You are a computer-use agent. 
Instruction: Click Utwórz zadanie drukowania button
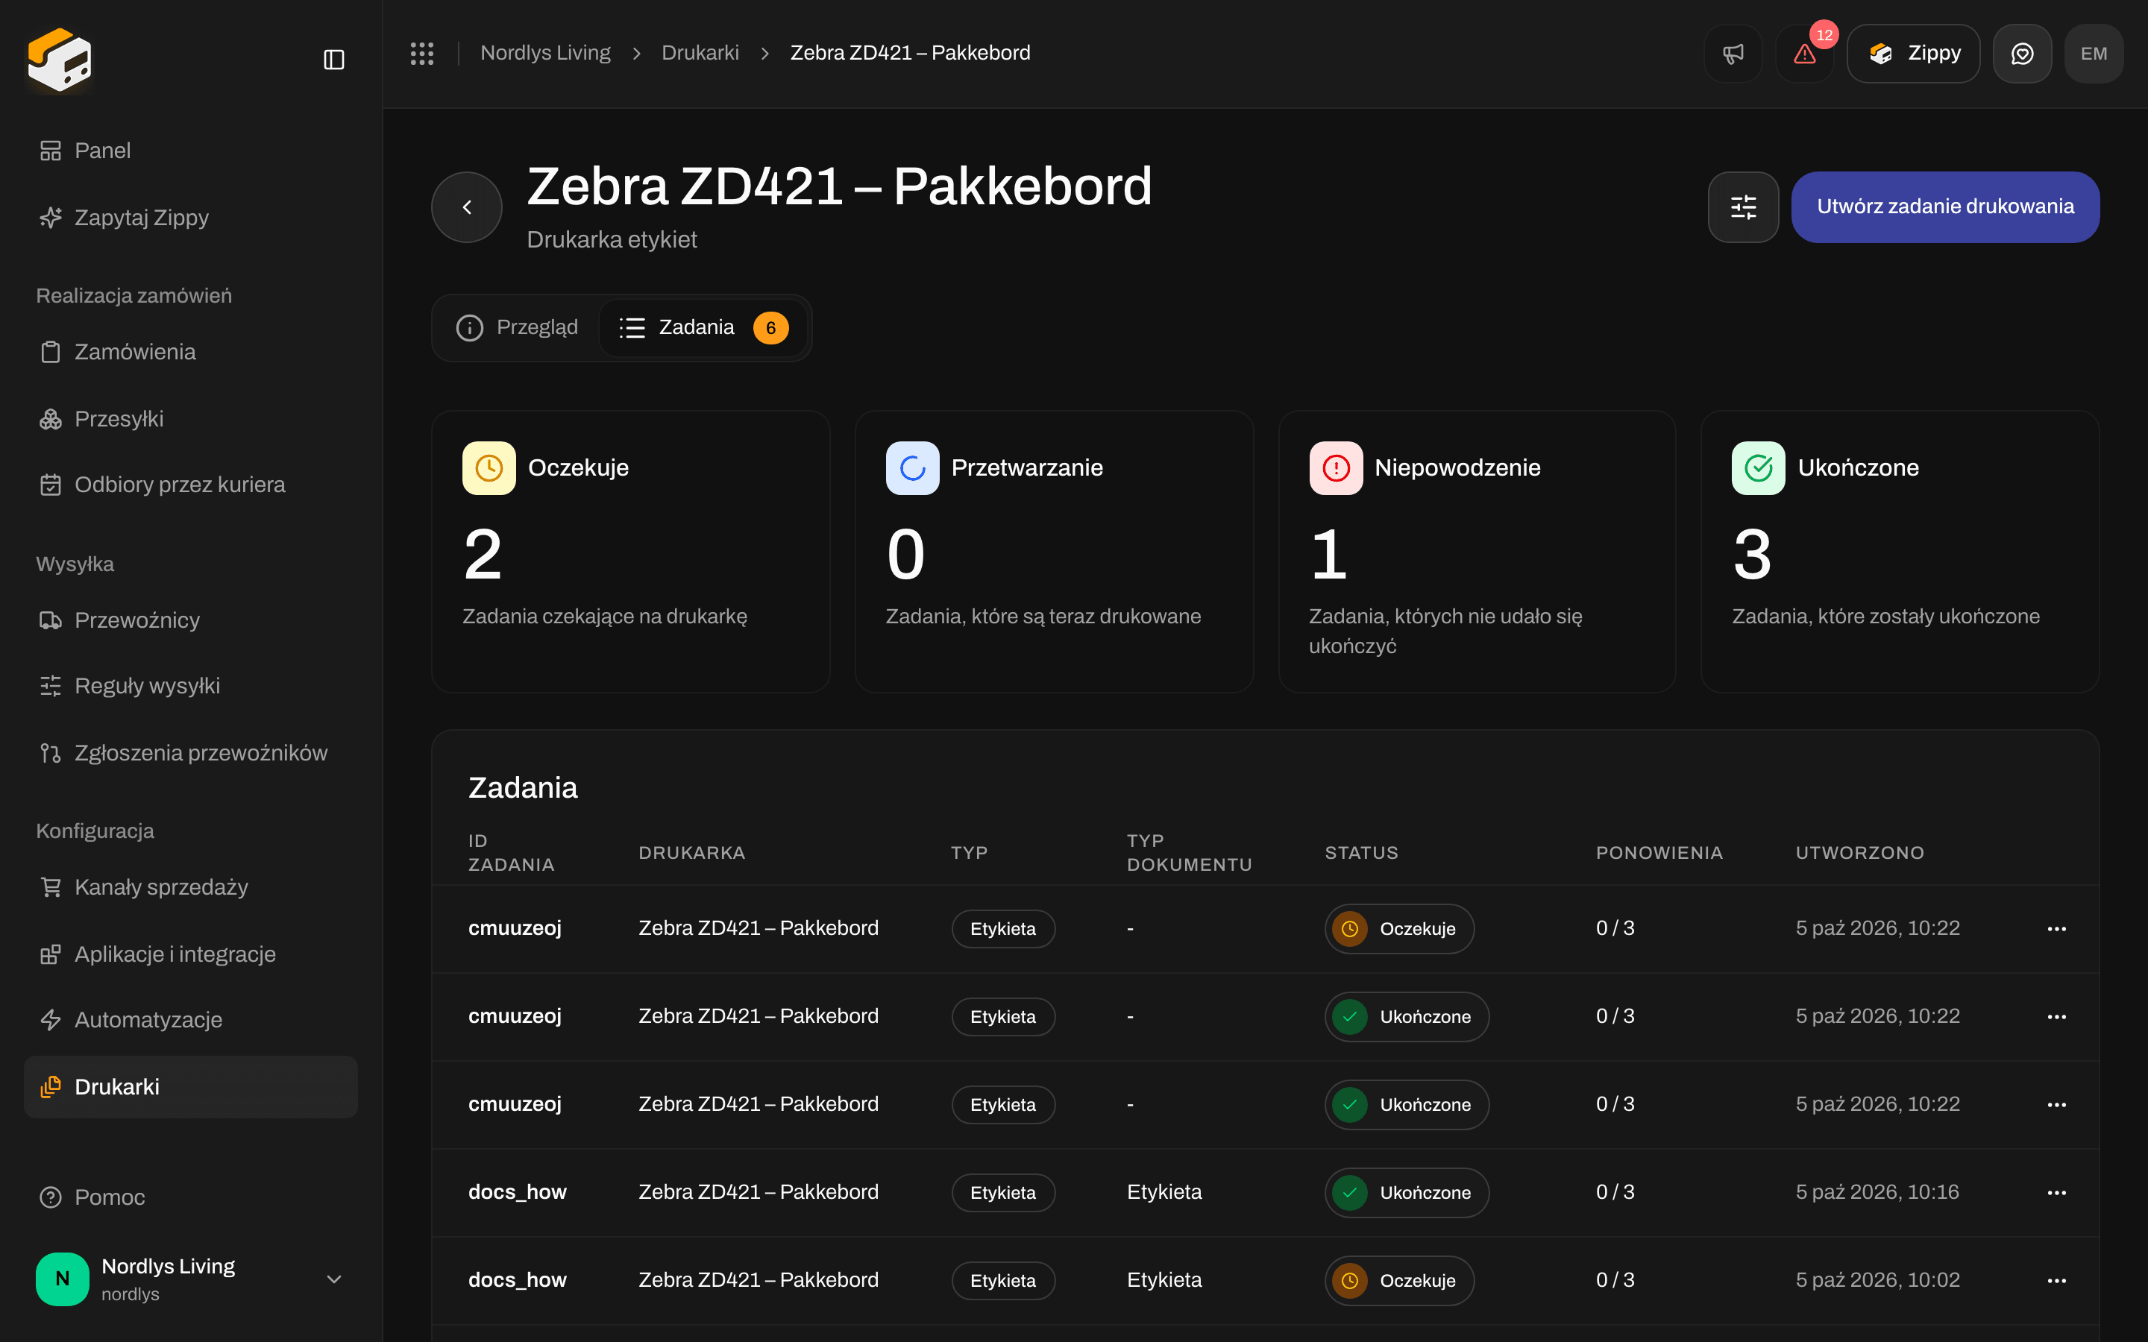click(x=1944, y=207)
